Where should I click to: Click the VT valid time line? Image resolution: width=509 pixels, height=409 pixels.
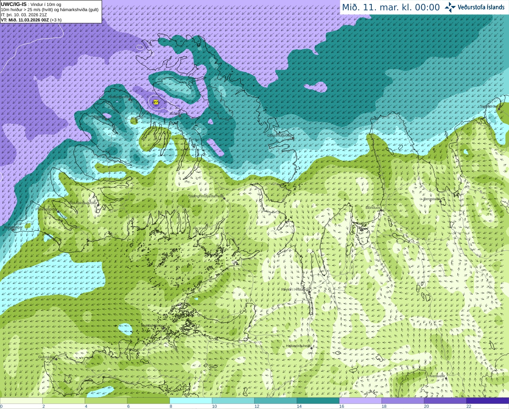[x=31, y=20]
